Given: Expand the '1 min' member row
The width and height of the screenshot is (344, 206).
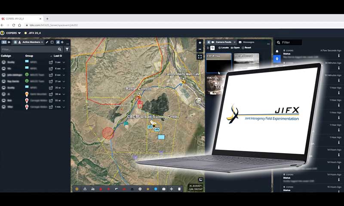Looking at the screenshot, I should click(x=64, y=107).
